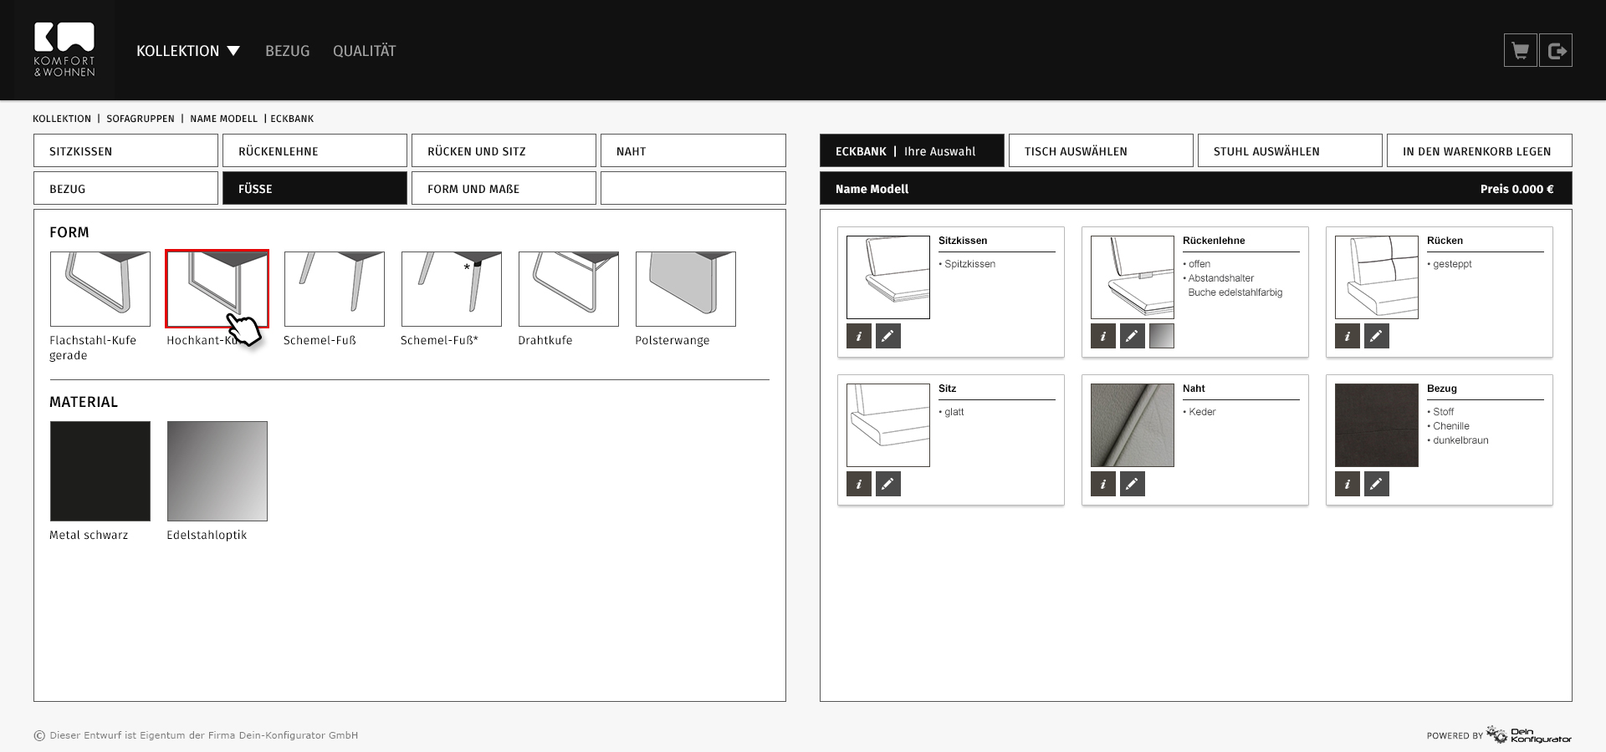Image resolution: width=1606 pixels, height=752 pixels.
Task: Open the shopping cart icon
Action: (x=1520, y=51)
